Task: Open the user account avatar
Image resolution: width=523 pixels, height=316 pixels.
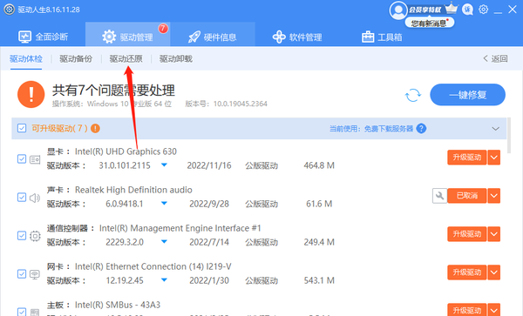Action: click(x=398, y=10)
